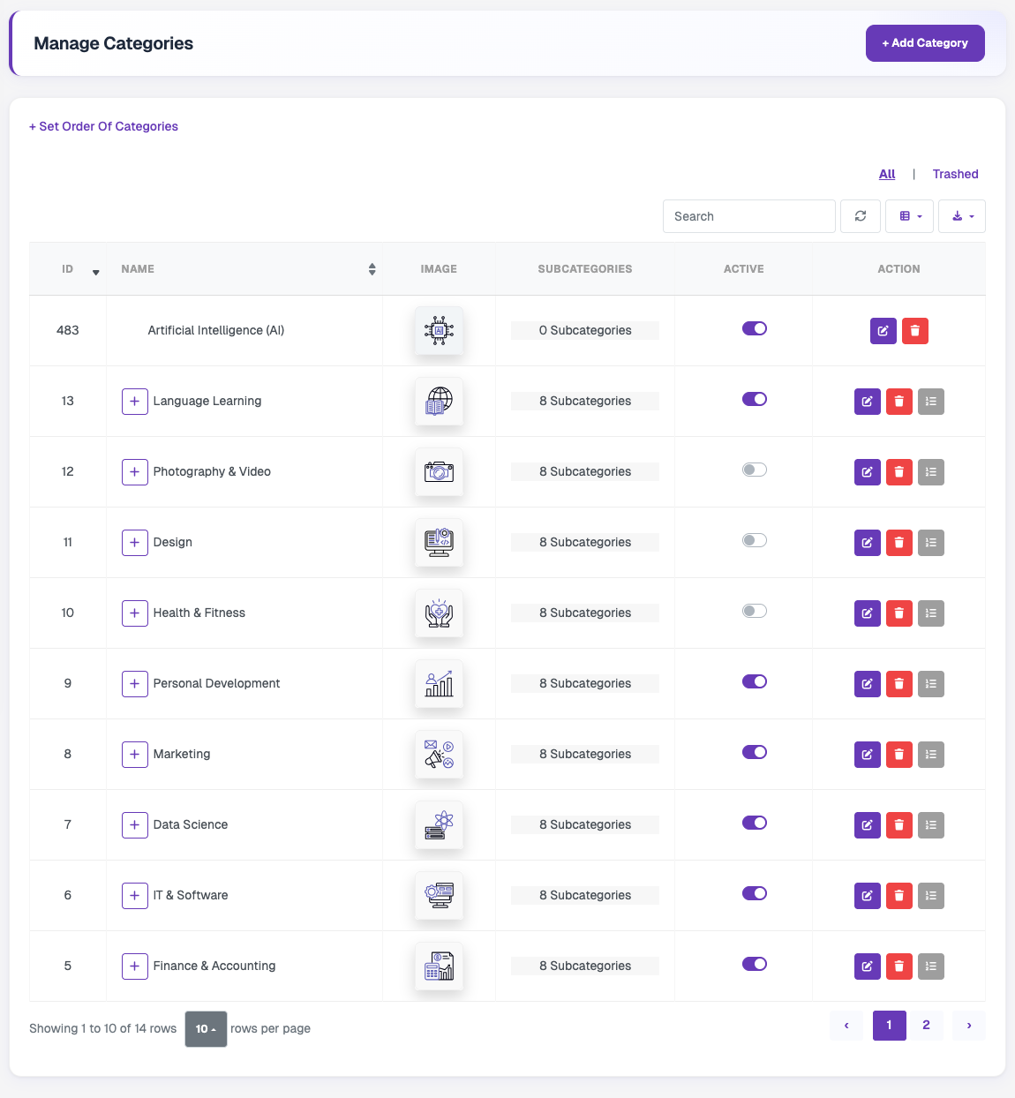Click the Add Category button
Viewport: 1015px width, 1098px height.
[x=925, y=43]
